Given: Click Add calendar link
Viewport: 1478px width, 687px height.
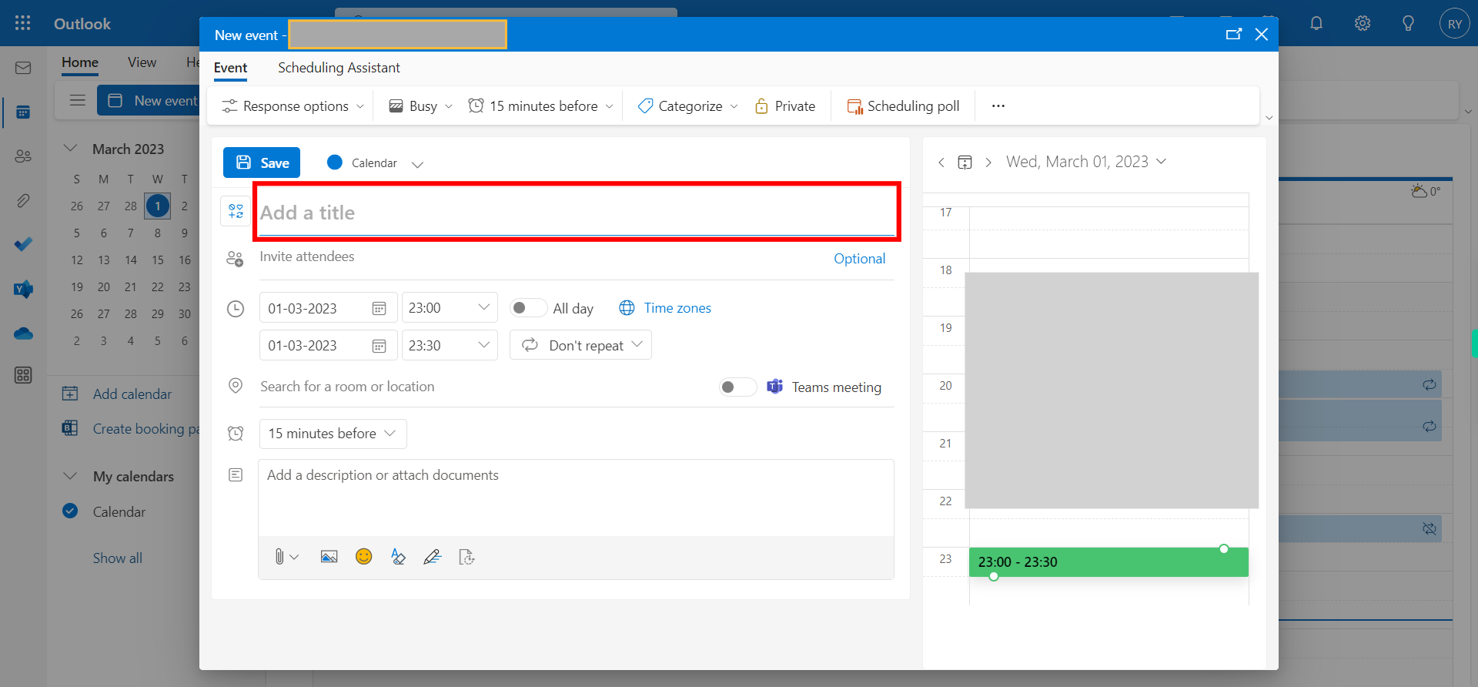Looking at the screenshot, I should 132,394.
